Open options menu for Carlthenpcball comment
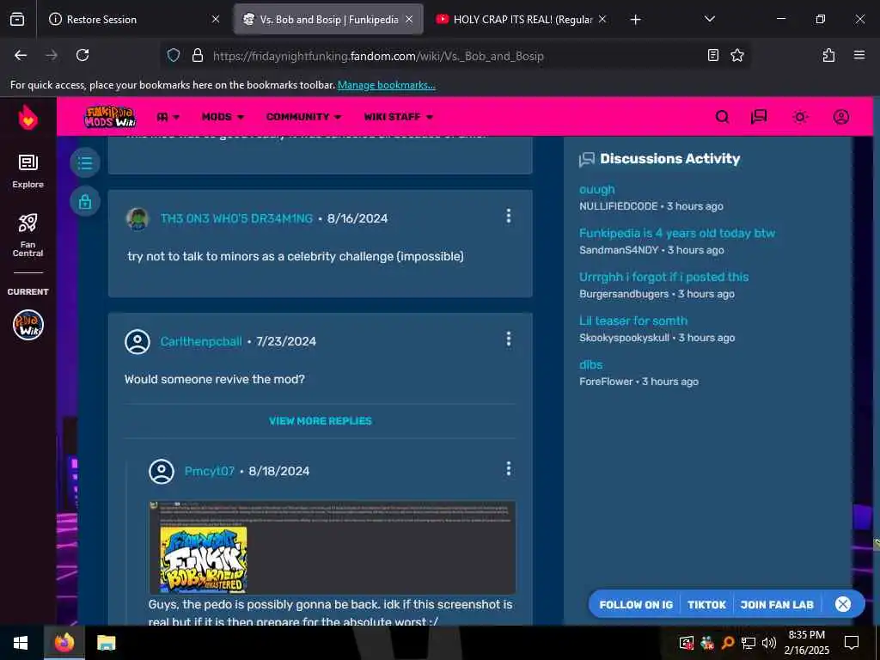This screenshot has height=660, width=880. [509, 339]
